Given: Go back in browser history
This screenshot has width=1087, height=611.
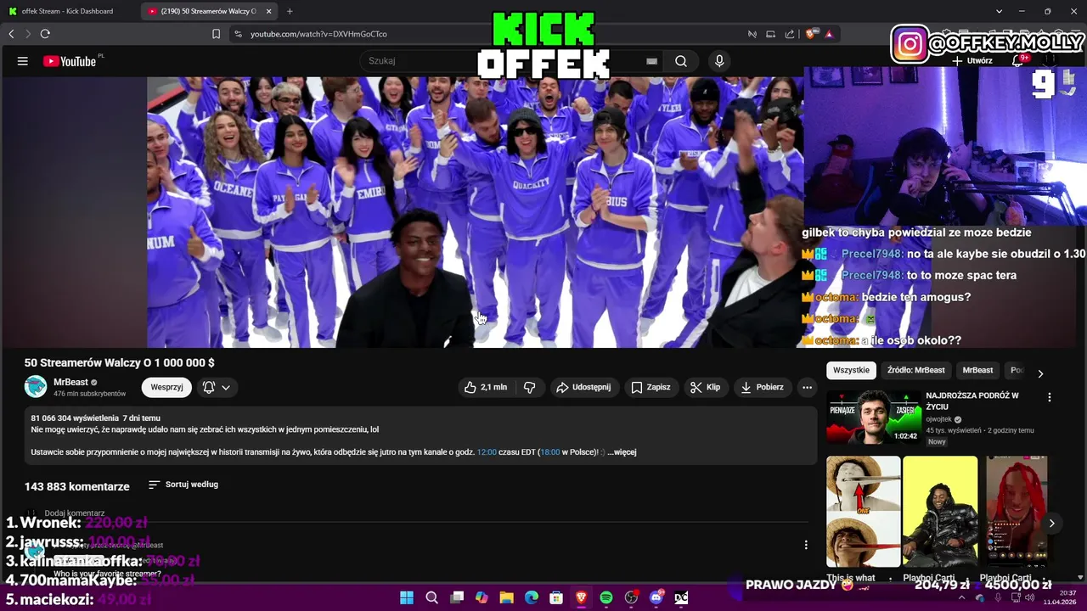Looking at the screenshot, I should coord(11,34).
